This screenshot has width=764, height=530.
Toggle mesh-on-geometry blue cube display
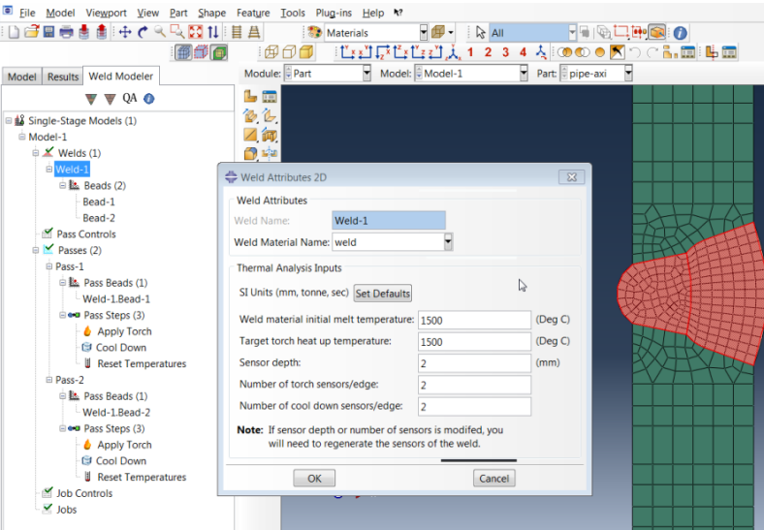point(183,52)
